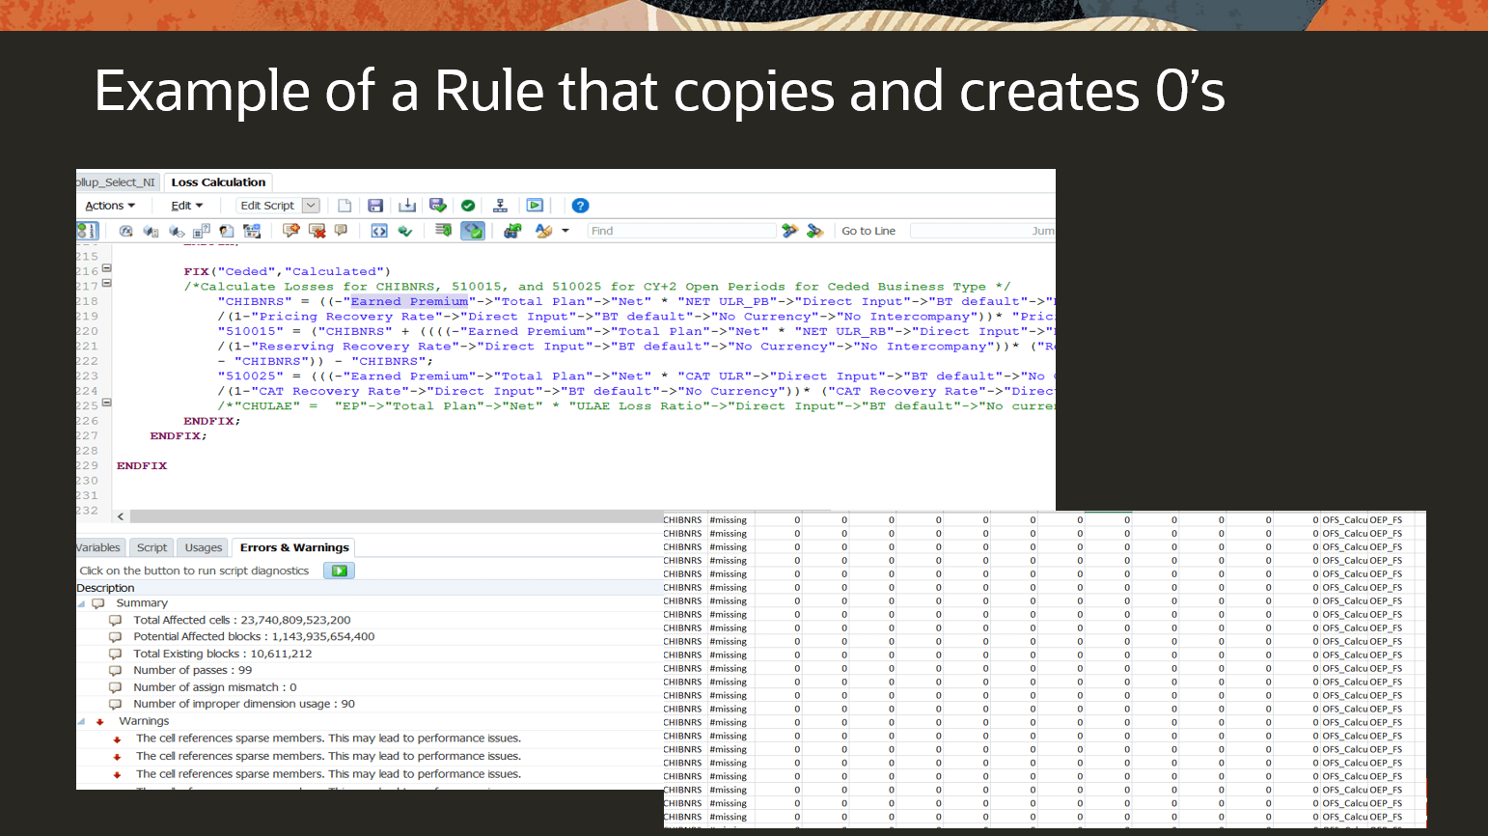1488x836 pixels.
Task: Validate the script with the green check
Action: pyautogui.click(x=468, y=205)
